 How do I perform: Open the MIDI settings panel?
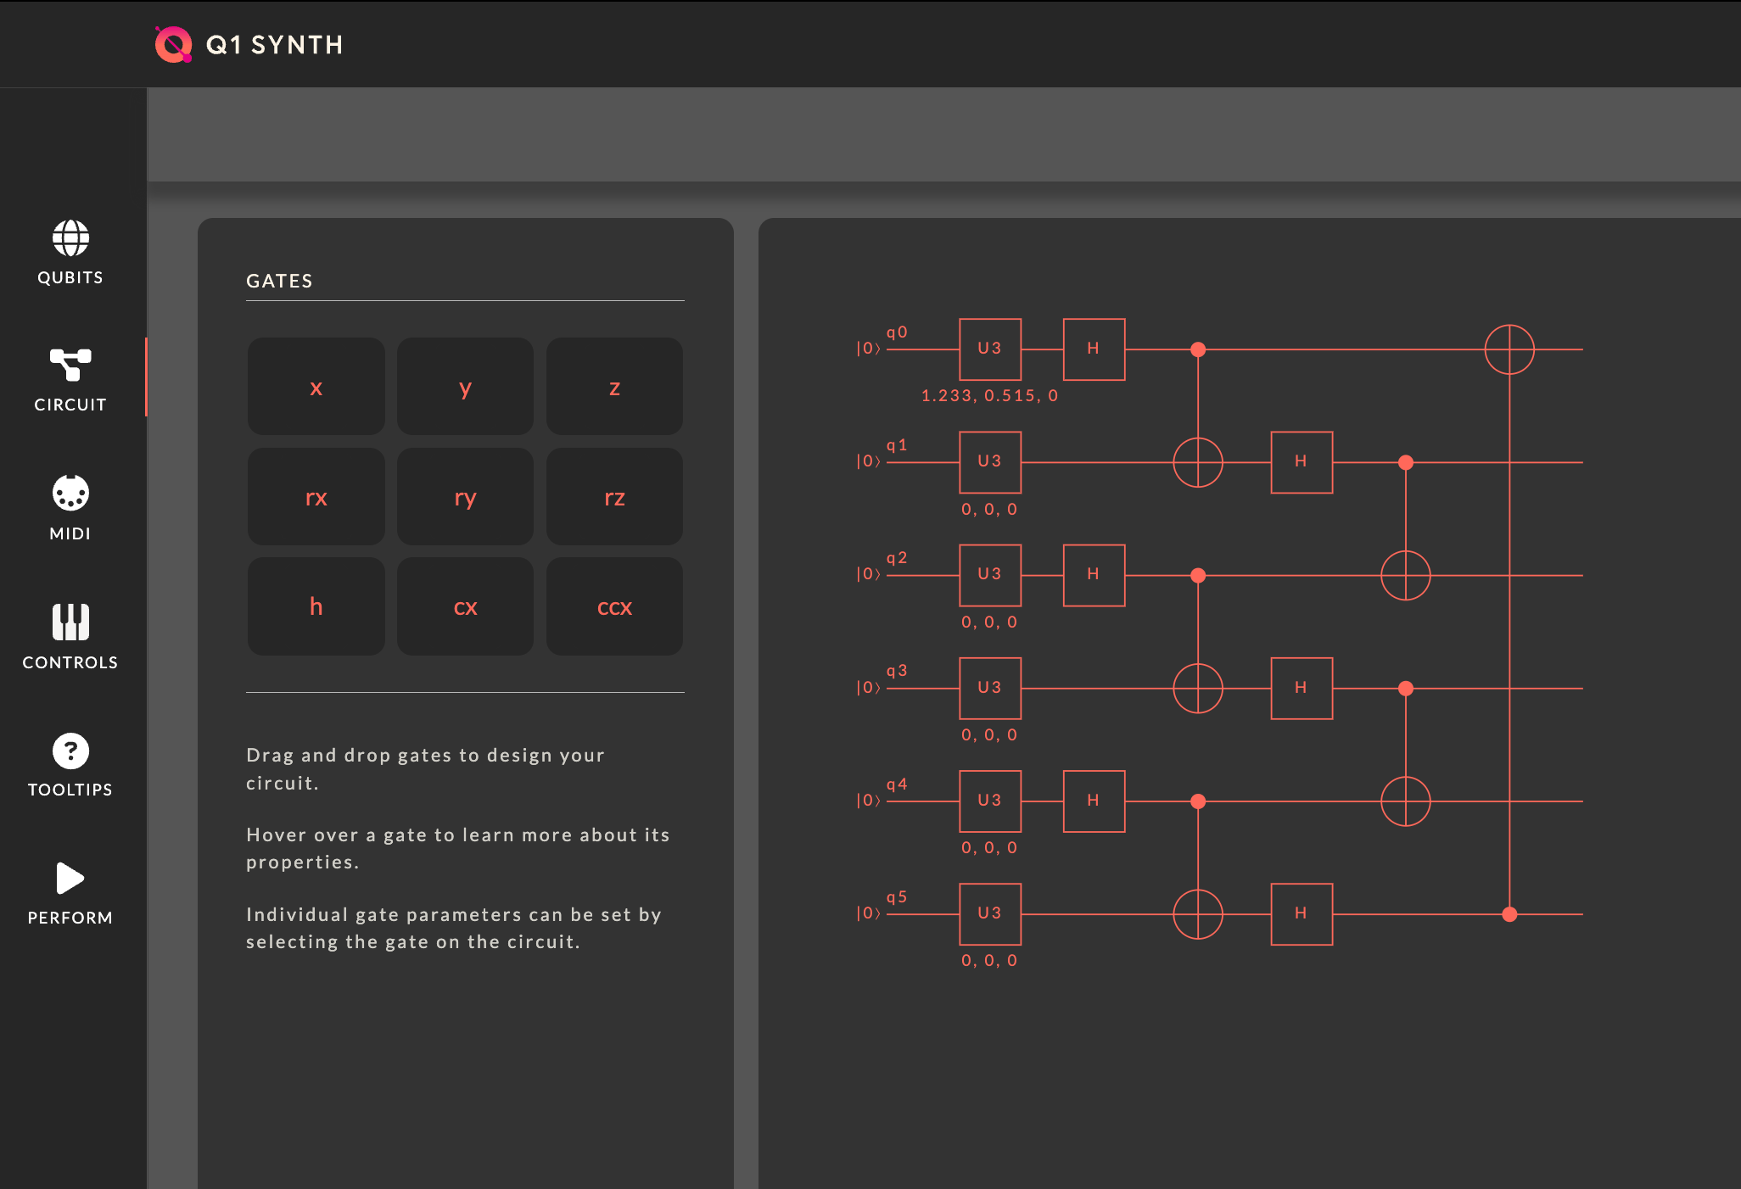click(70, 507)
